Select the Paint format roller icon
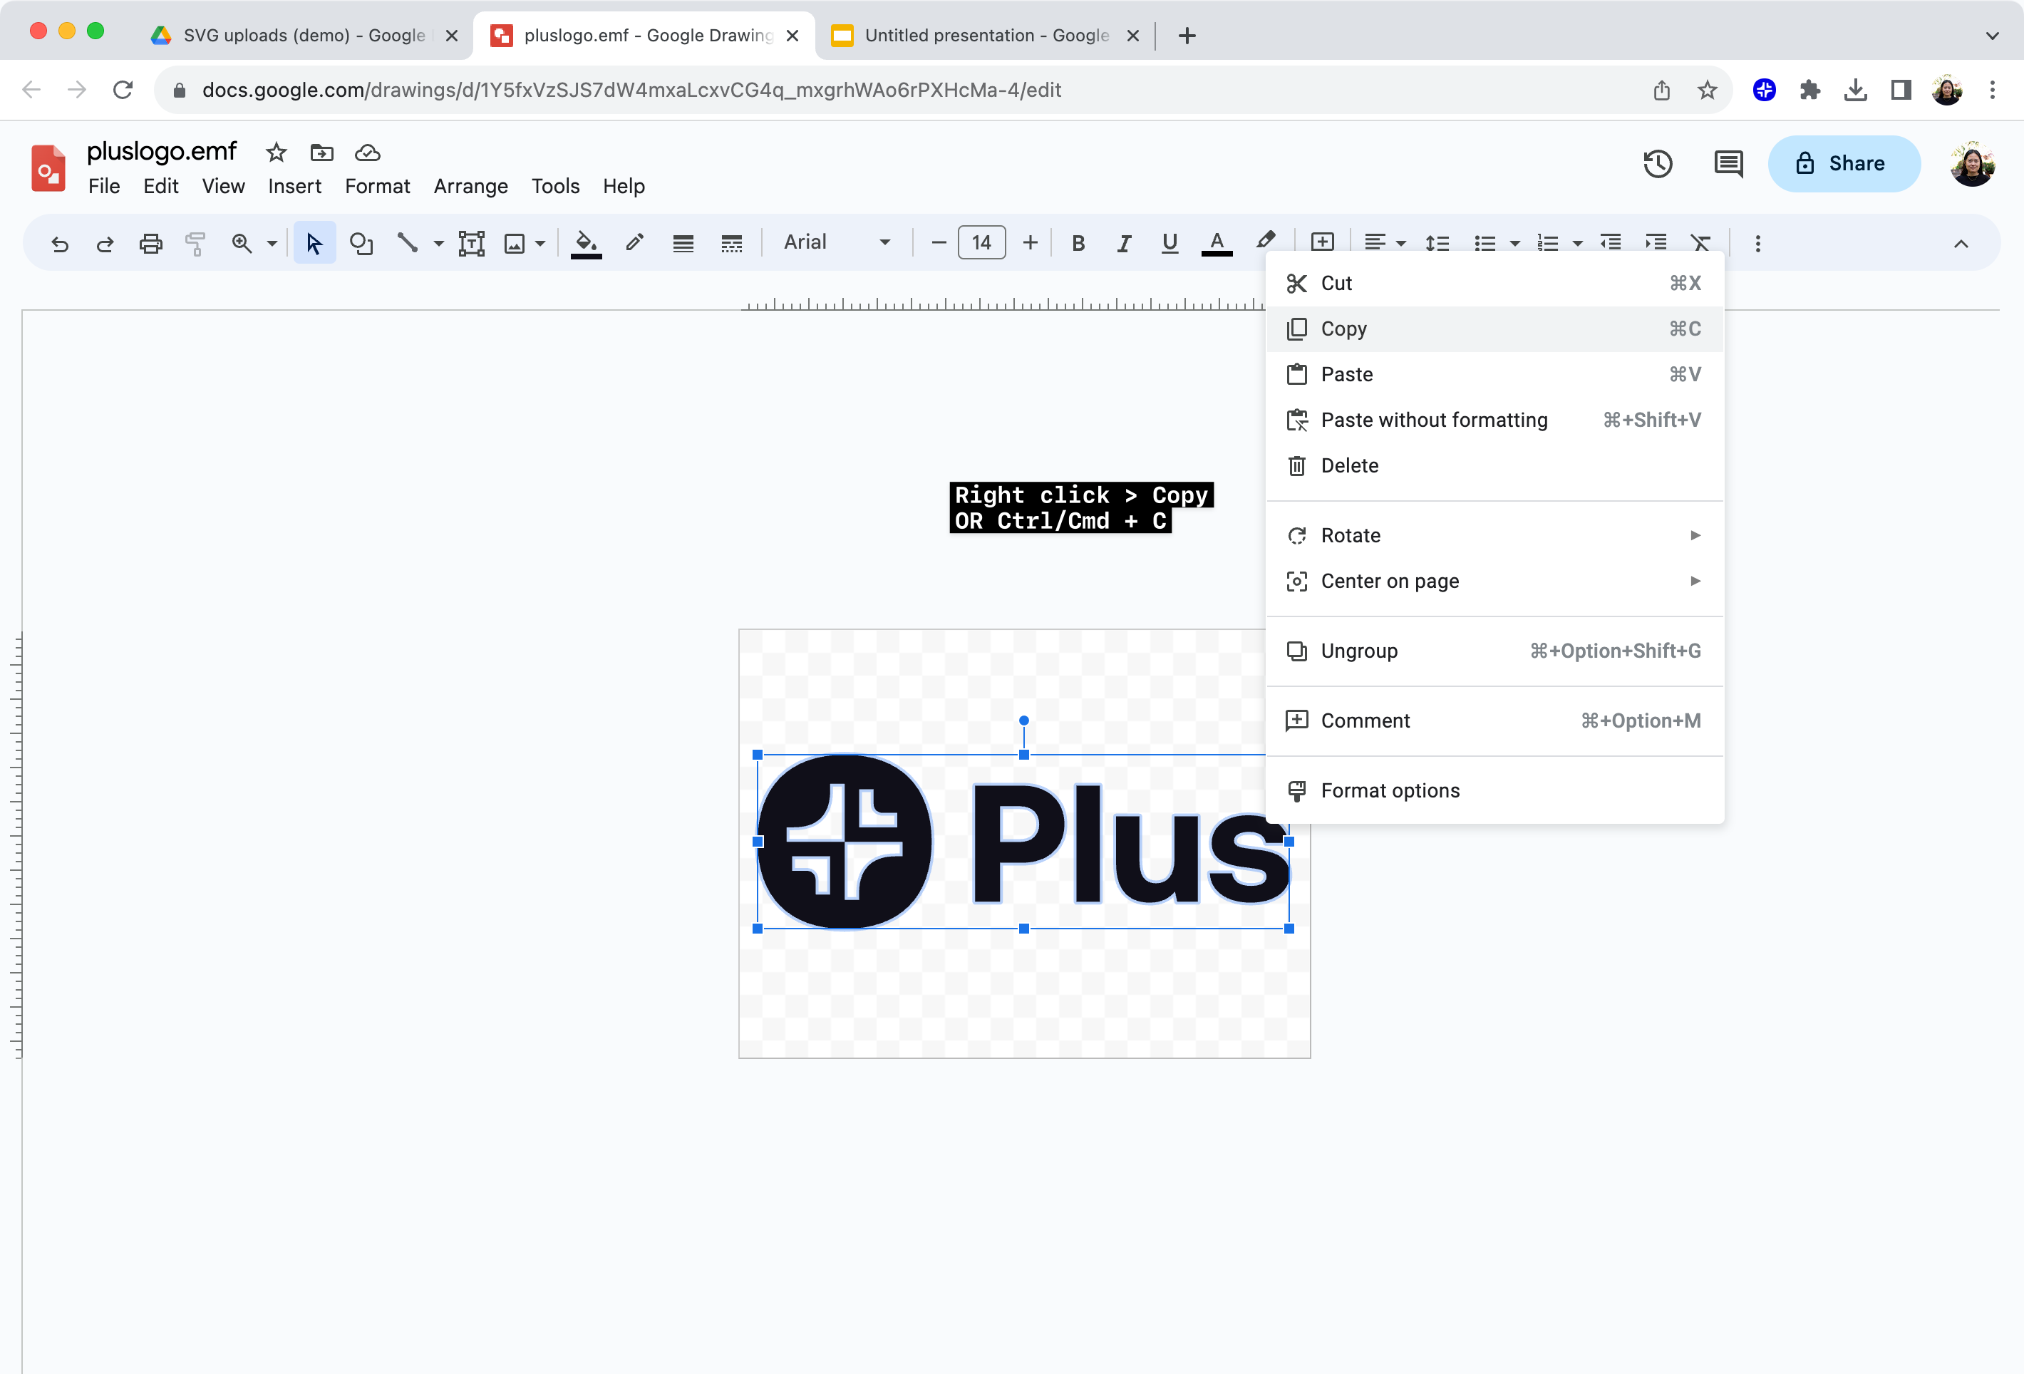Image resolution: width=2024 pixels, height=1374 pixels. tap(195, 244)
